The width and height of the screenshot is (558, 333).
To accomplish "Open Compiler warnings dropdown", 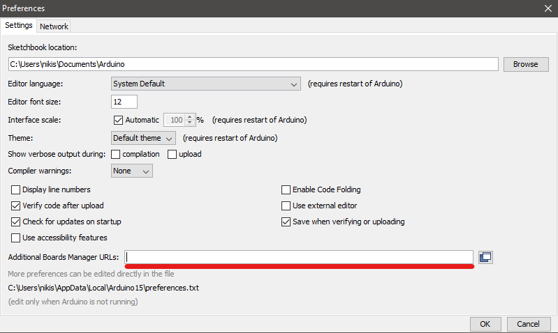I will (x=132, y=171).
